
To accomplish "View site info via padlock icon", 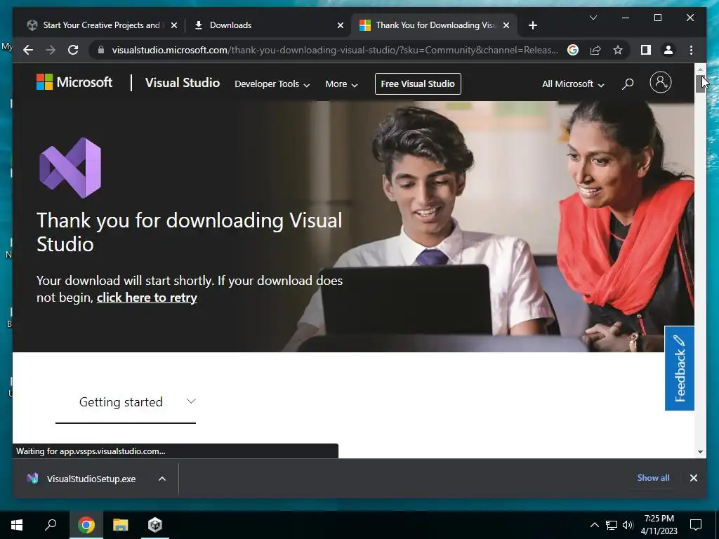I will tap(101, 50).
